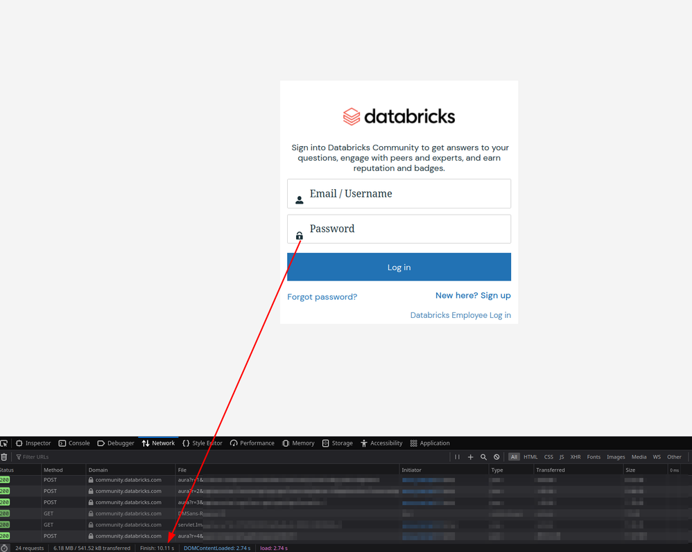Toggle the JS request filter
Viewport: 692px width, 552px height.
pyautogui.click(x=562, y=457)
